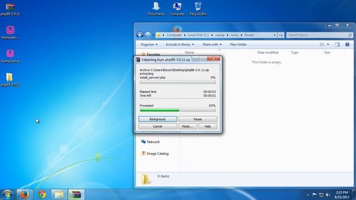This screenshot has width=356, height=200.
Task: Switch to WinRAR in the taskbar
Action: click(77, 194)
